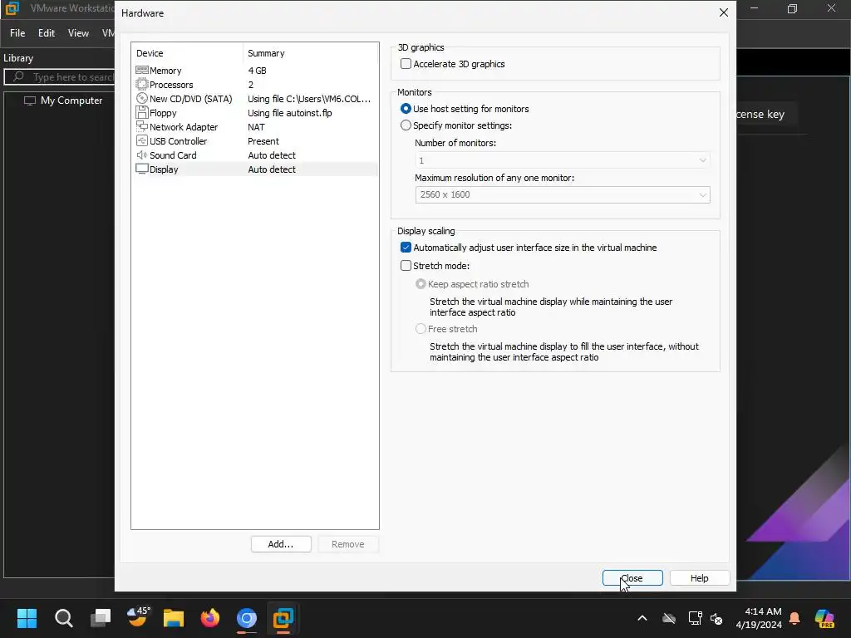Screen dimensions: 851x638
Task: Click VMware Workstation title bar logo
Action: [12, 8]
